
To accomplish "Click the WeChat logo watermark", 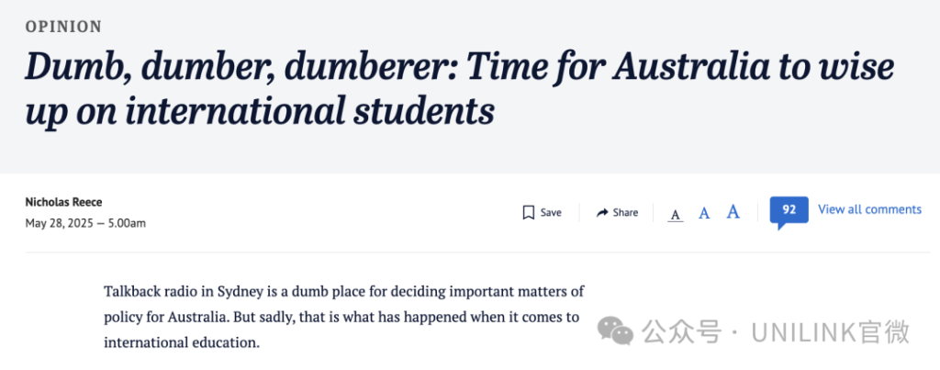I will coord(614,331).
